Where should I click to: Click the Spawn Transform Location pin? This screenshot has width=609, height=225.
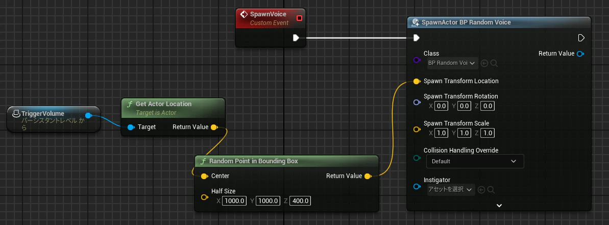click(x=417, y=81)
